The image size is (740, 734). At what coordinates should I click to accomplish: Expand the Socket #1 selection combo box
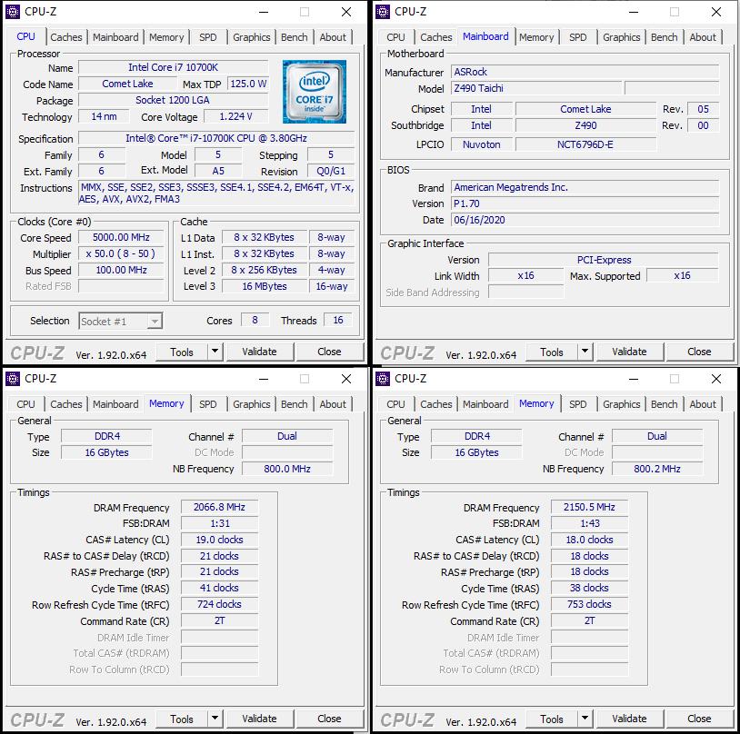155,322
